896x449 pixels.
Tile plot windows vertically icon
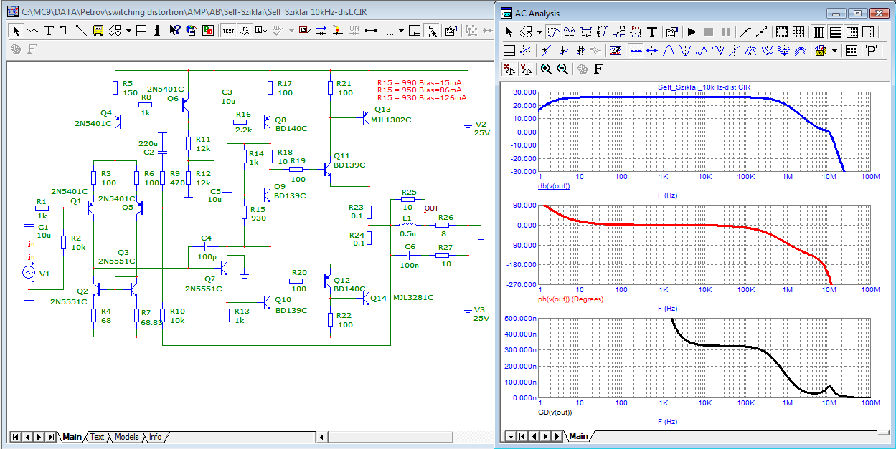pos(819,32)
